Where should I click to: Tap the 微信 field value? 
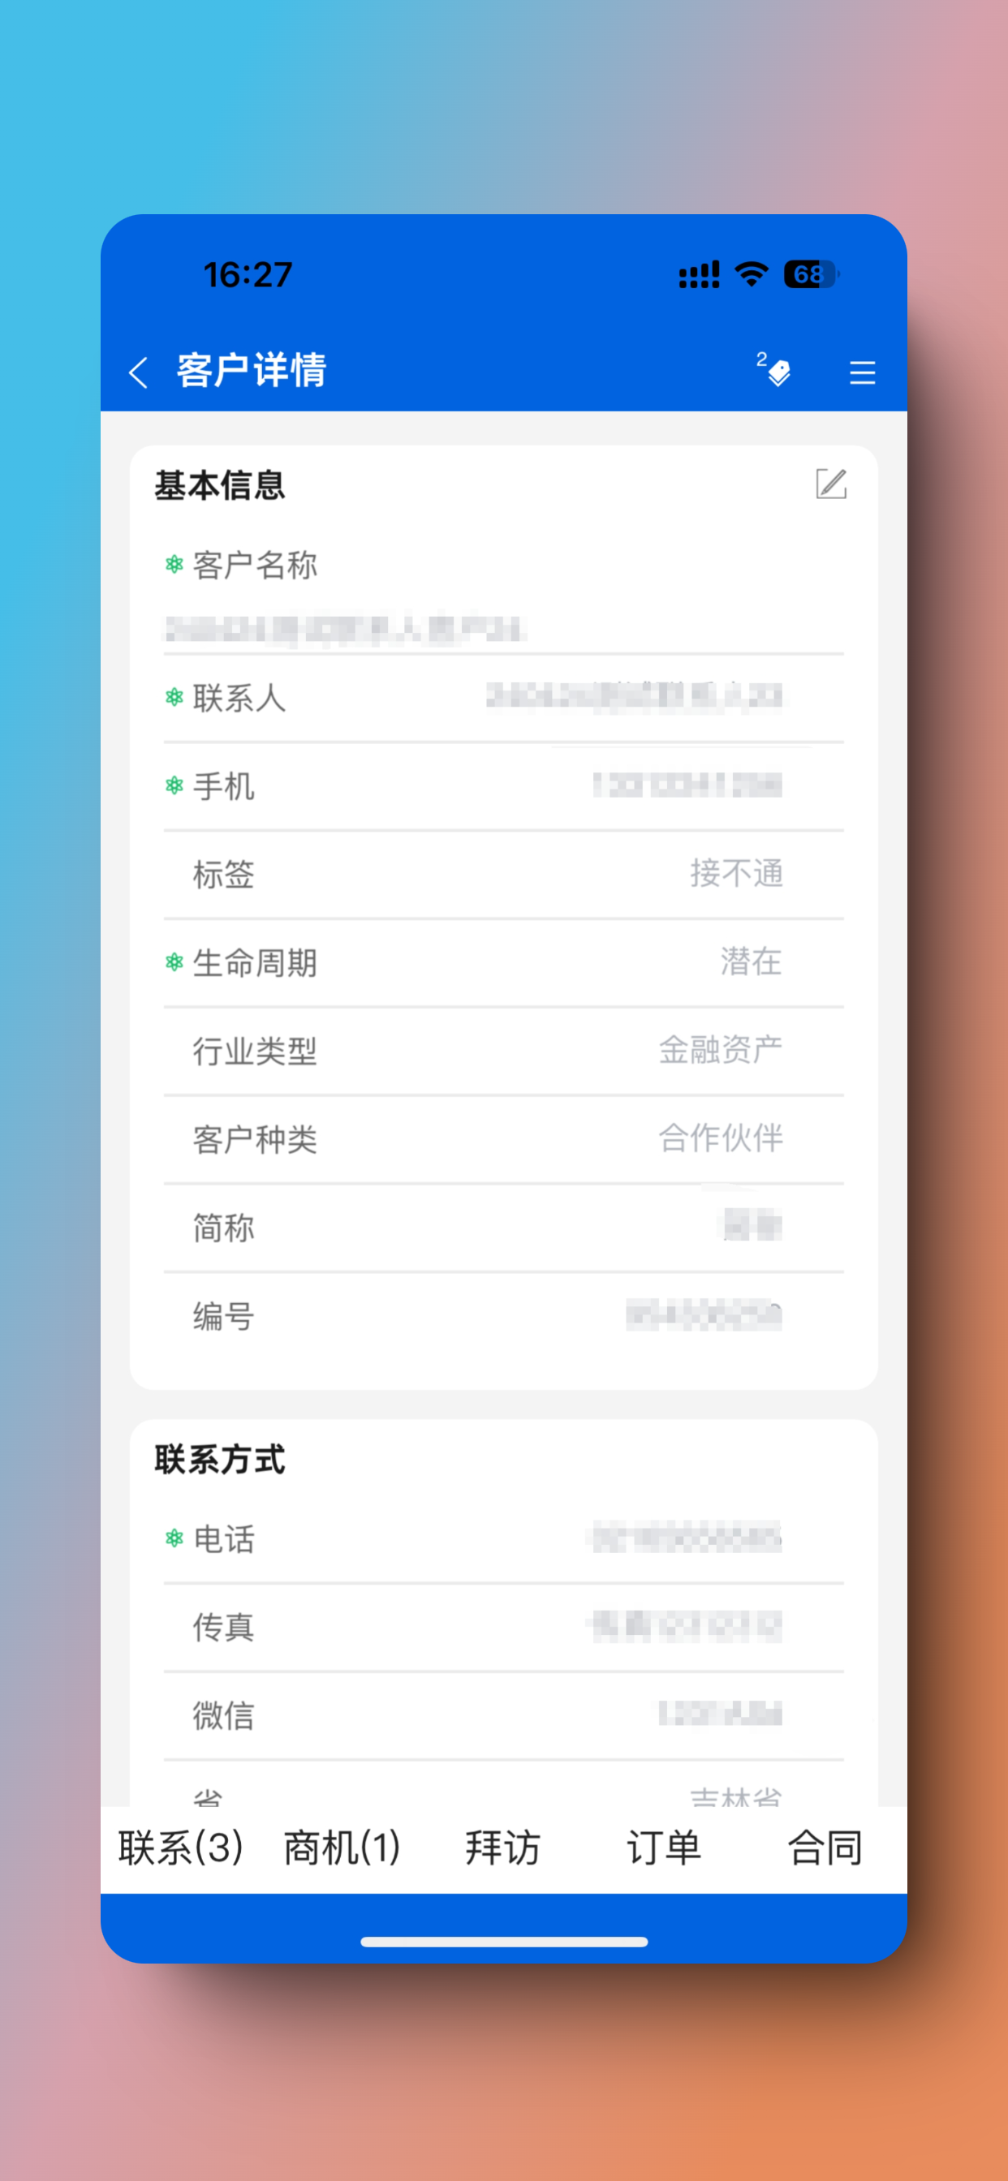pos(720,1713)
